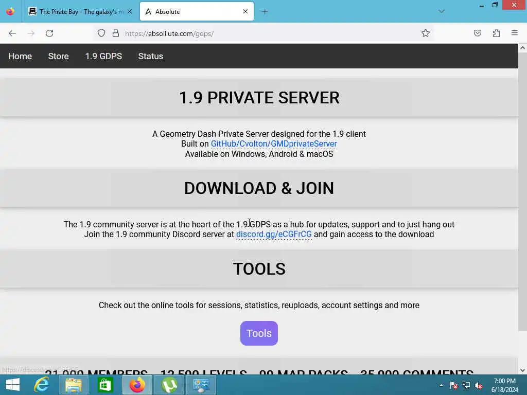527x395 pixels.
Task: Click the TOOLS section heading
Action: pyautogui.click(x=259, y=268)
